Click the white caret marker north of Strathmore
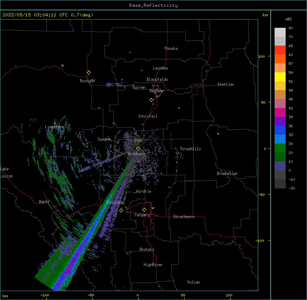 tap(170, 187)
